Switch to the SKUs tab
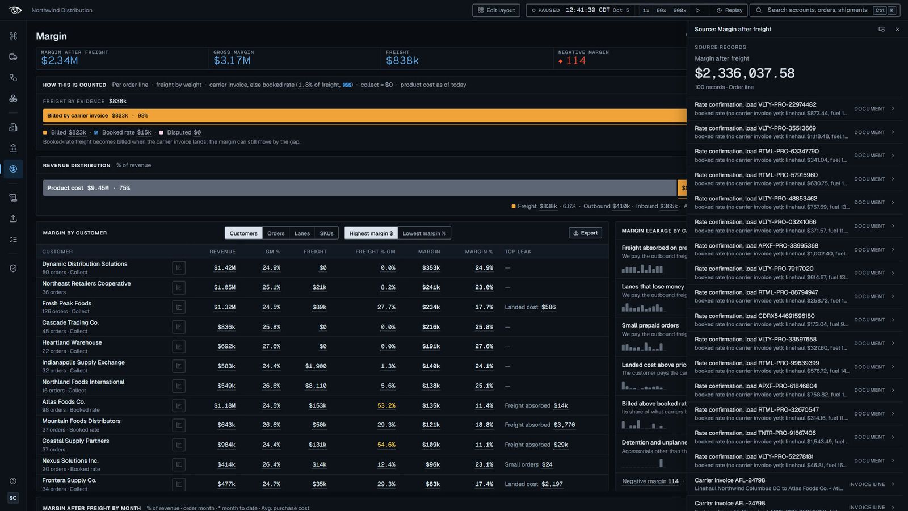The image size is (908, 511). (x=326, y=233)
